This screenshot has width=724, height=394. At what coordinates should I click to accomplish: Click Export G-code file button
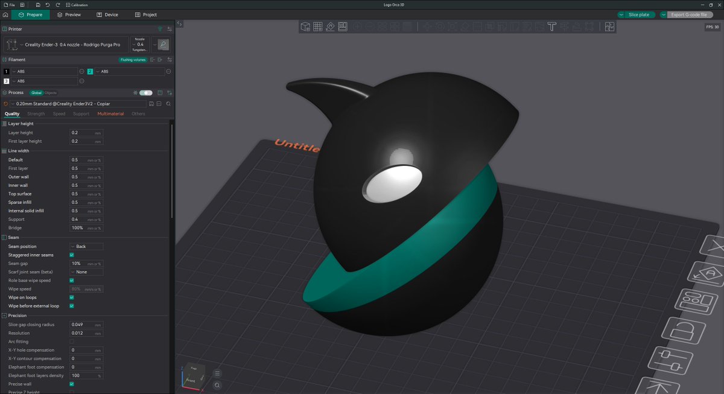(688, 14)
